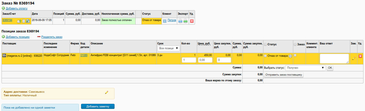Click the green plus icon beside 'Добавить позицию'

tap(3, 37)
